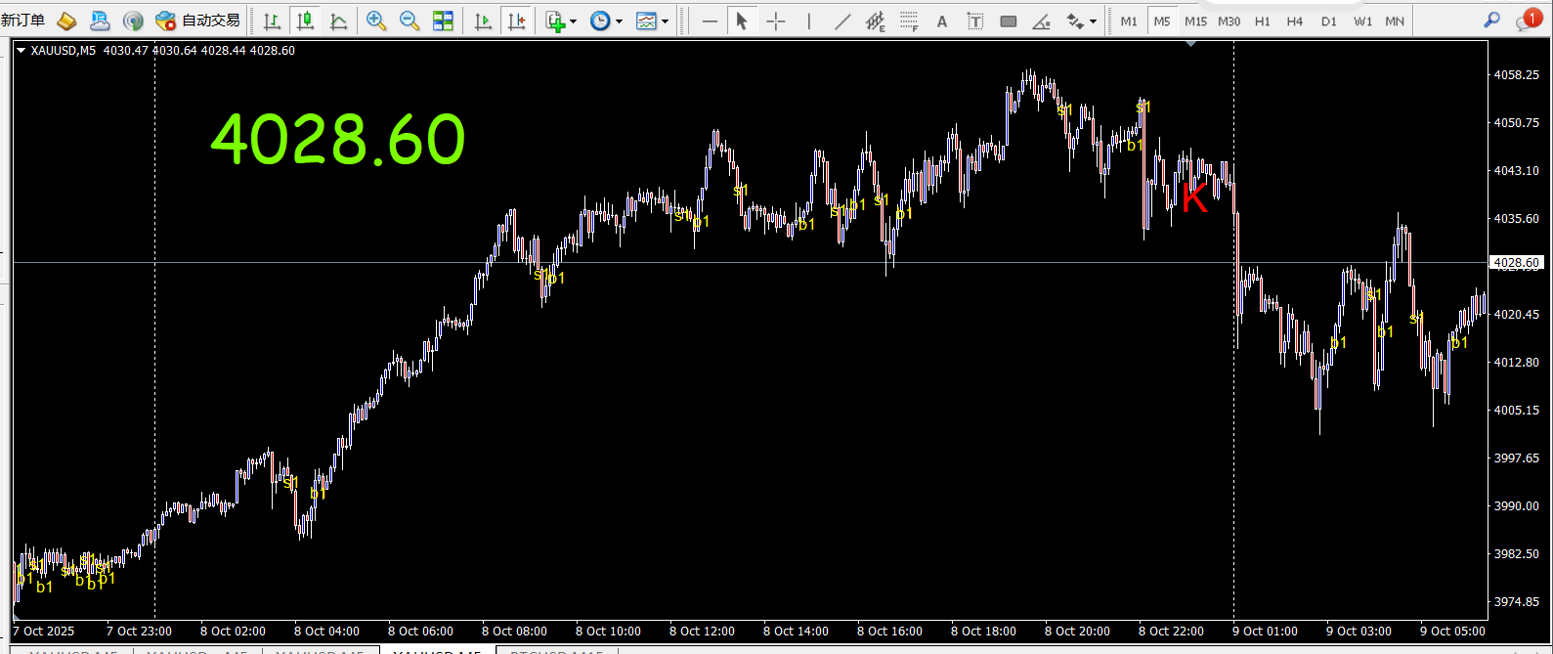The height and width of the screenshot is (654, 1553).
Task: Tile chart windows with the grid icon
Action: 443,21
